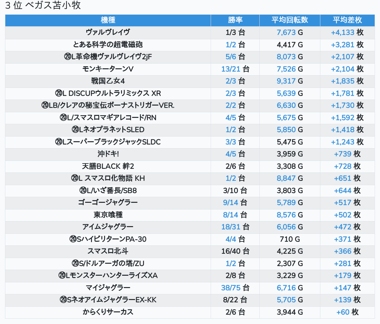The height and width of the screenshot is (324, 380).
Task: Sort by the 平均回転数 column header
Action: click(x=289, y=20)
